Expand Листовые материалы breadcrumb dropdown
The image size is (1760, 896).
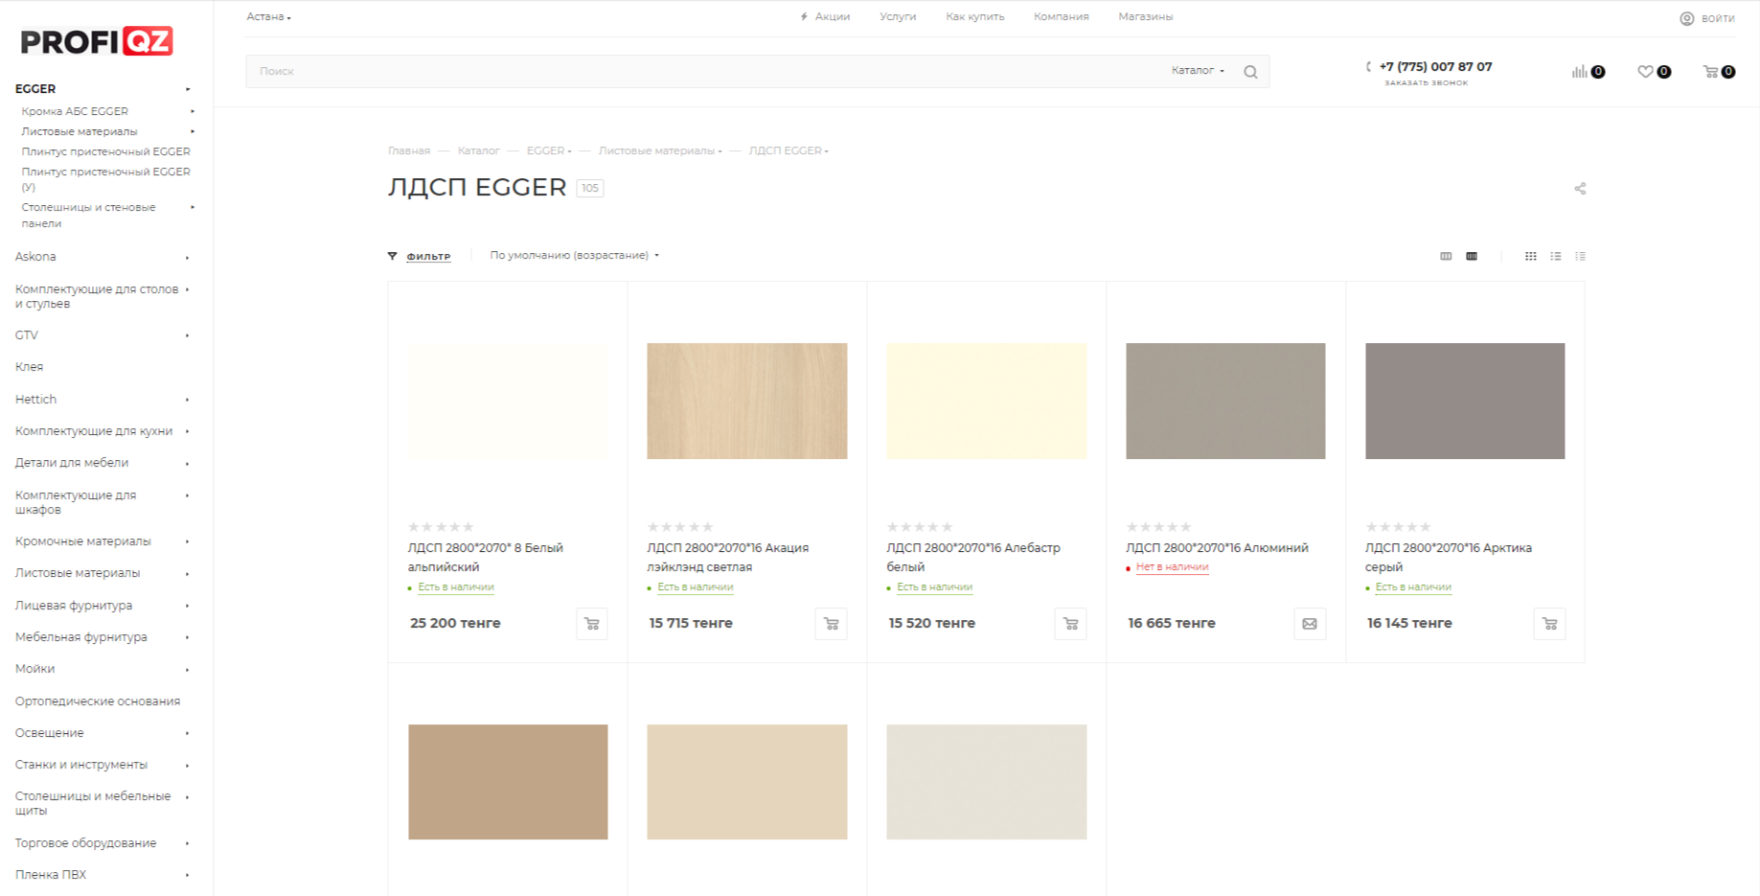click(720, 151)
